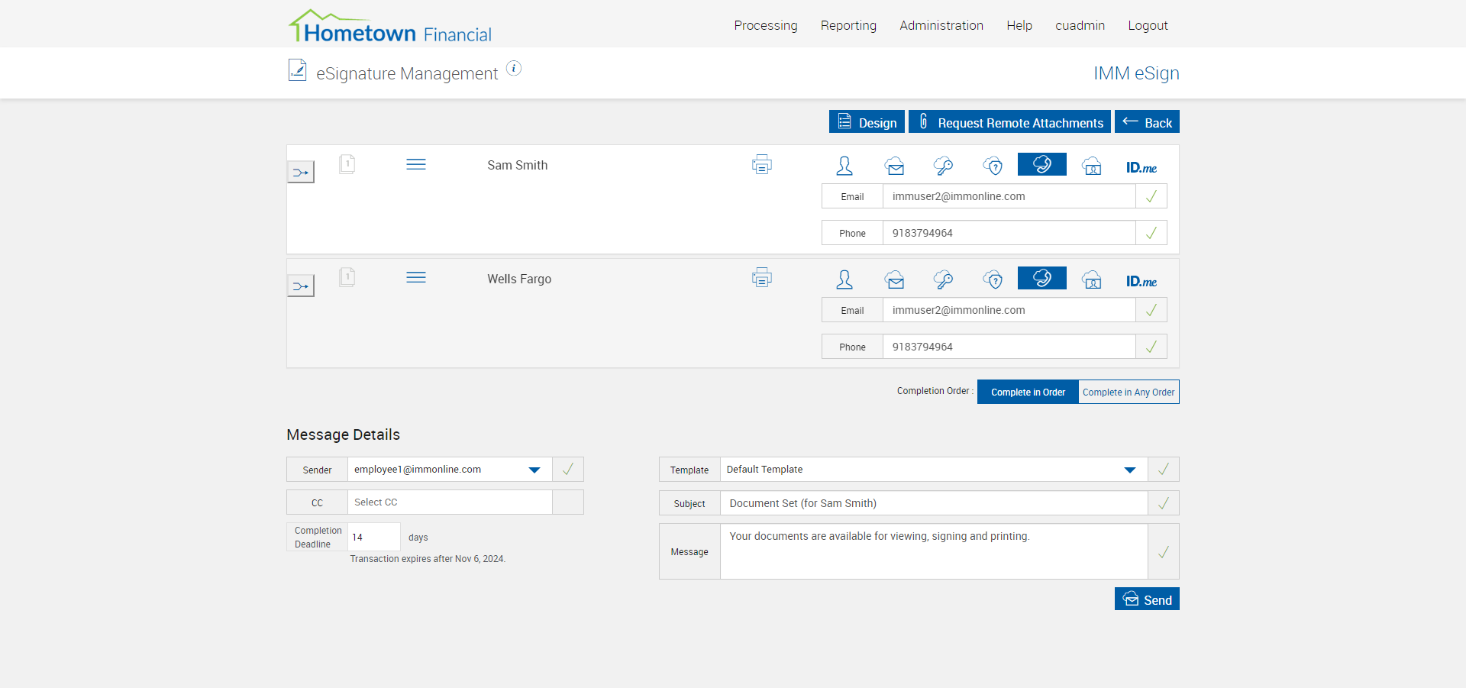Click the IMM eSign heading text
The height and width of the screenshot is (688, 1466).
point(1136,73)
